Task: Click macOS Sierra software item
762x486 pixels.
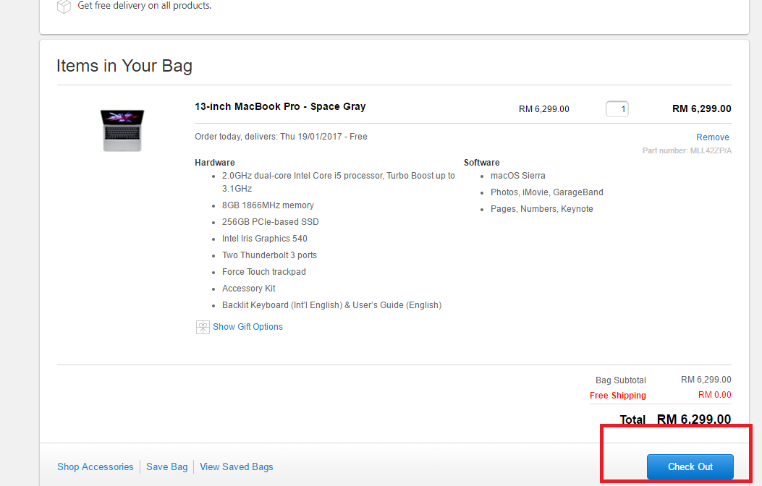Action: coord(517,176)
